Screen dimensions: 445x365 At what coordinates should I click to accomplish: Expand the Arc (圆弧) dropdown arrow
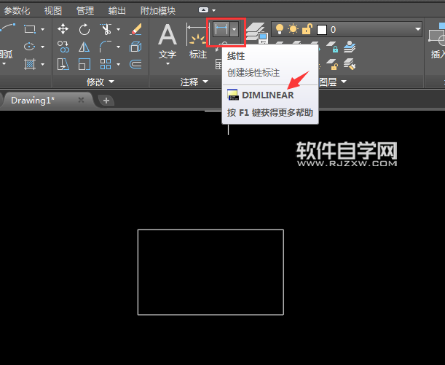pyautogui.click(x=4, y=64)
